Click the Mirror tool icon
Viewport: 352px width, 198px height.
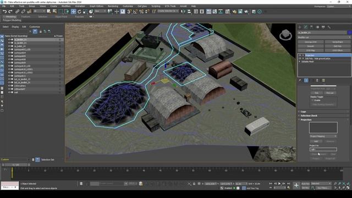[183, 12]
